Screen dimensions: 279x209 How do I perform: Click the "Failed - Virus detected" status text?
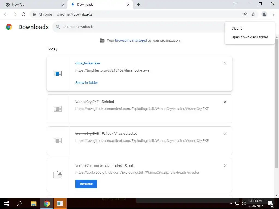[119, 133]
